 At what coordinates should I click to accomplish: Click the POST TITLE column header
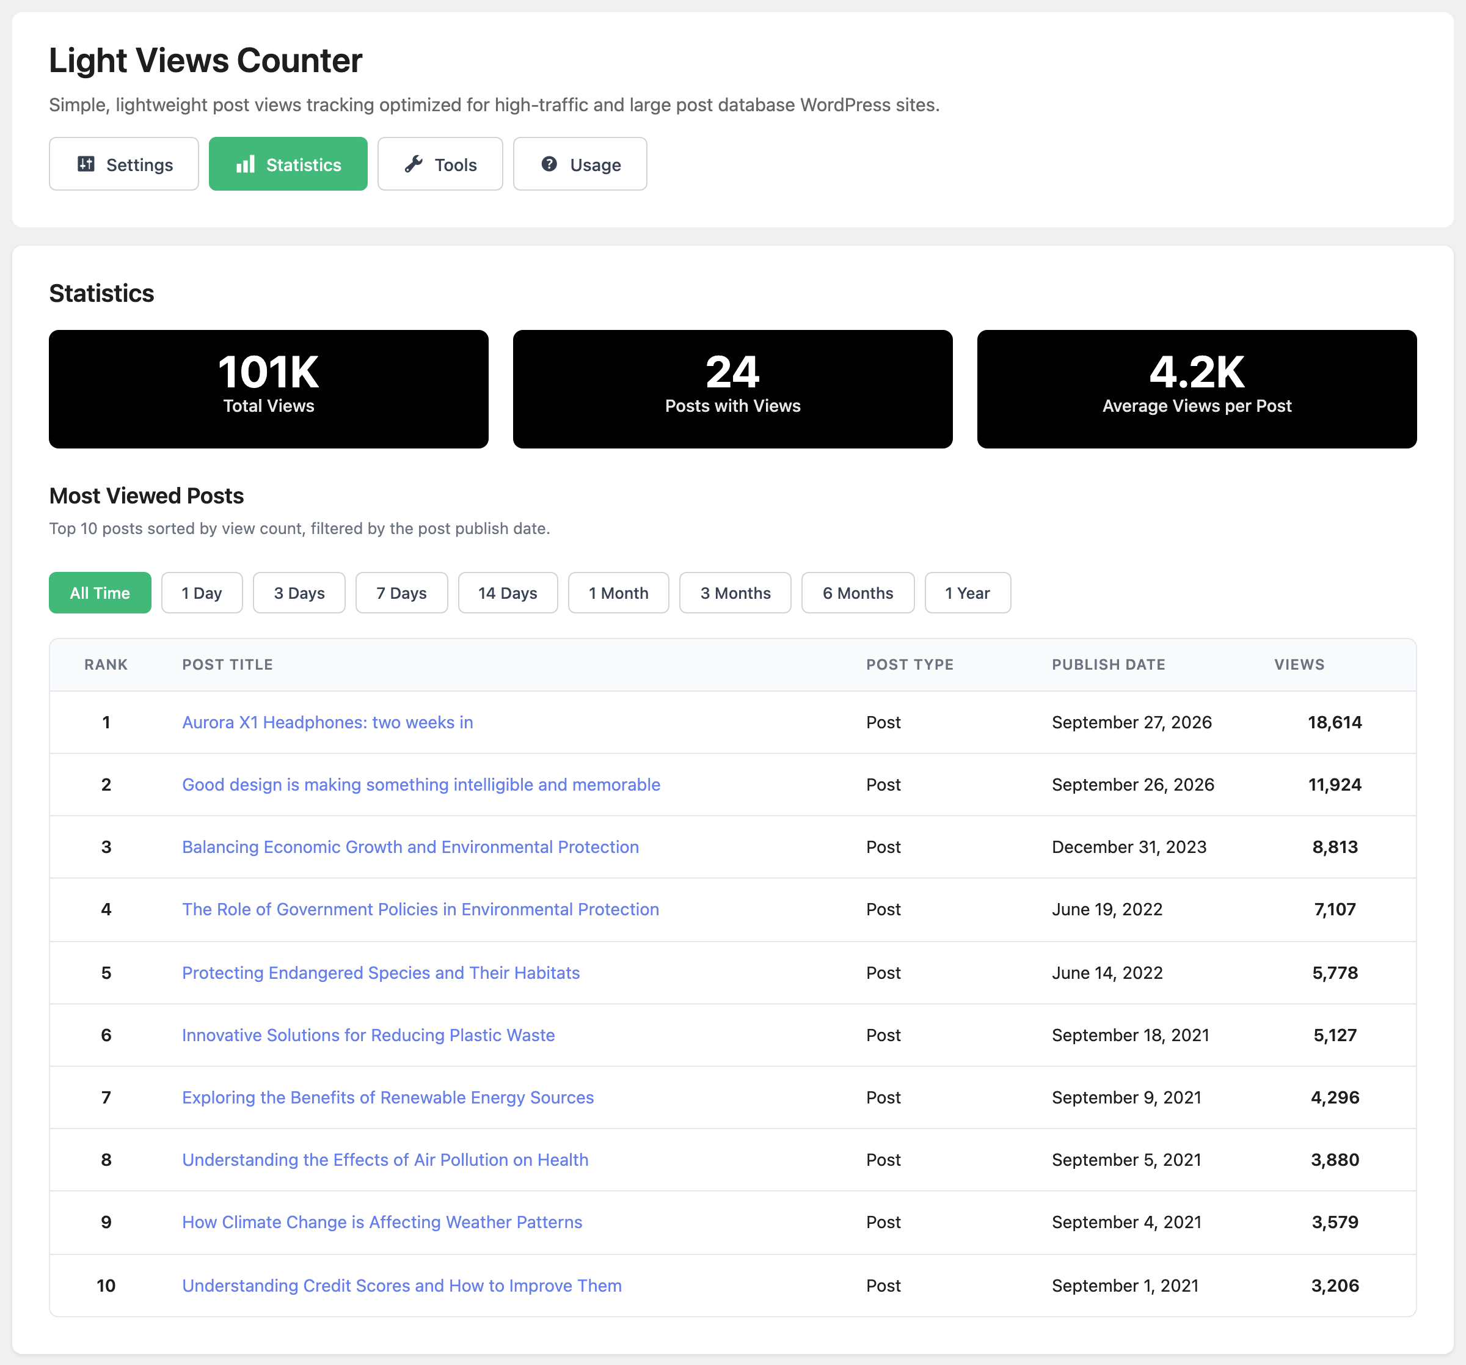pyautogui.click(x=227, y=664)
